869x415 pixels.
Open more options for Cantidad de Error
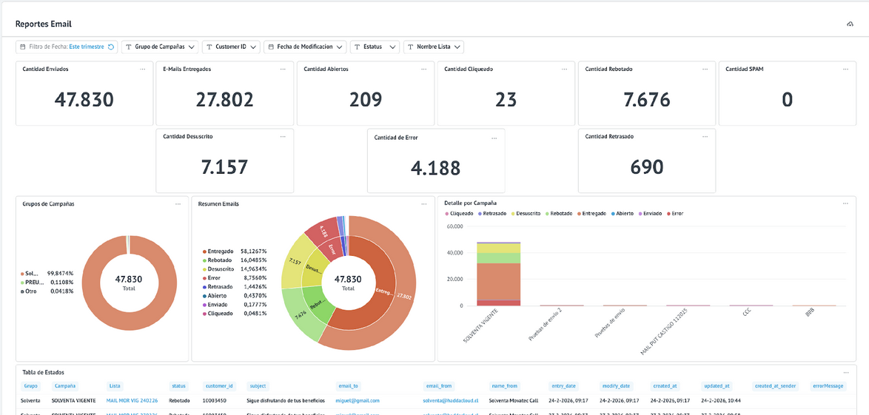coord(494,137)
